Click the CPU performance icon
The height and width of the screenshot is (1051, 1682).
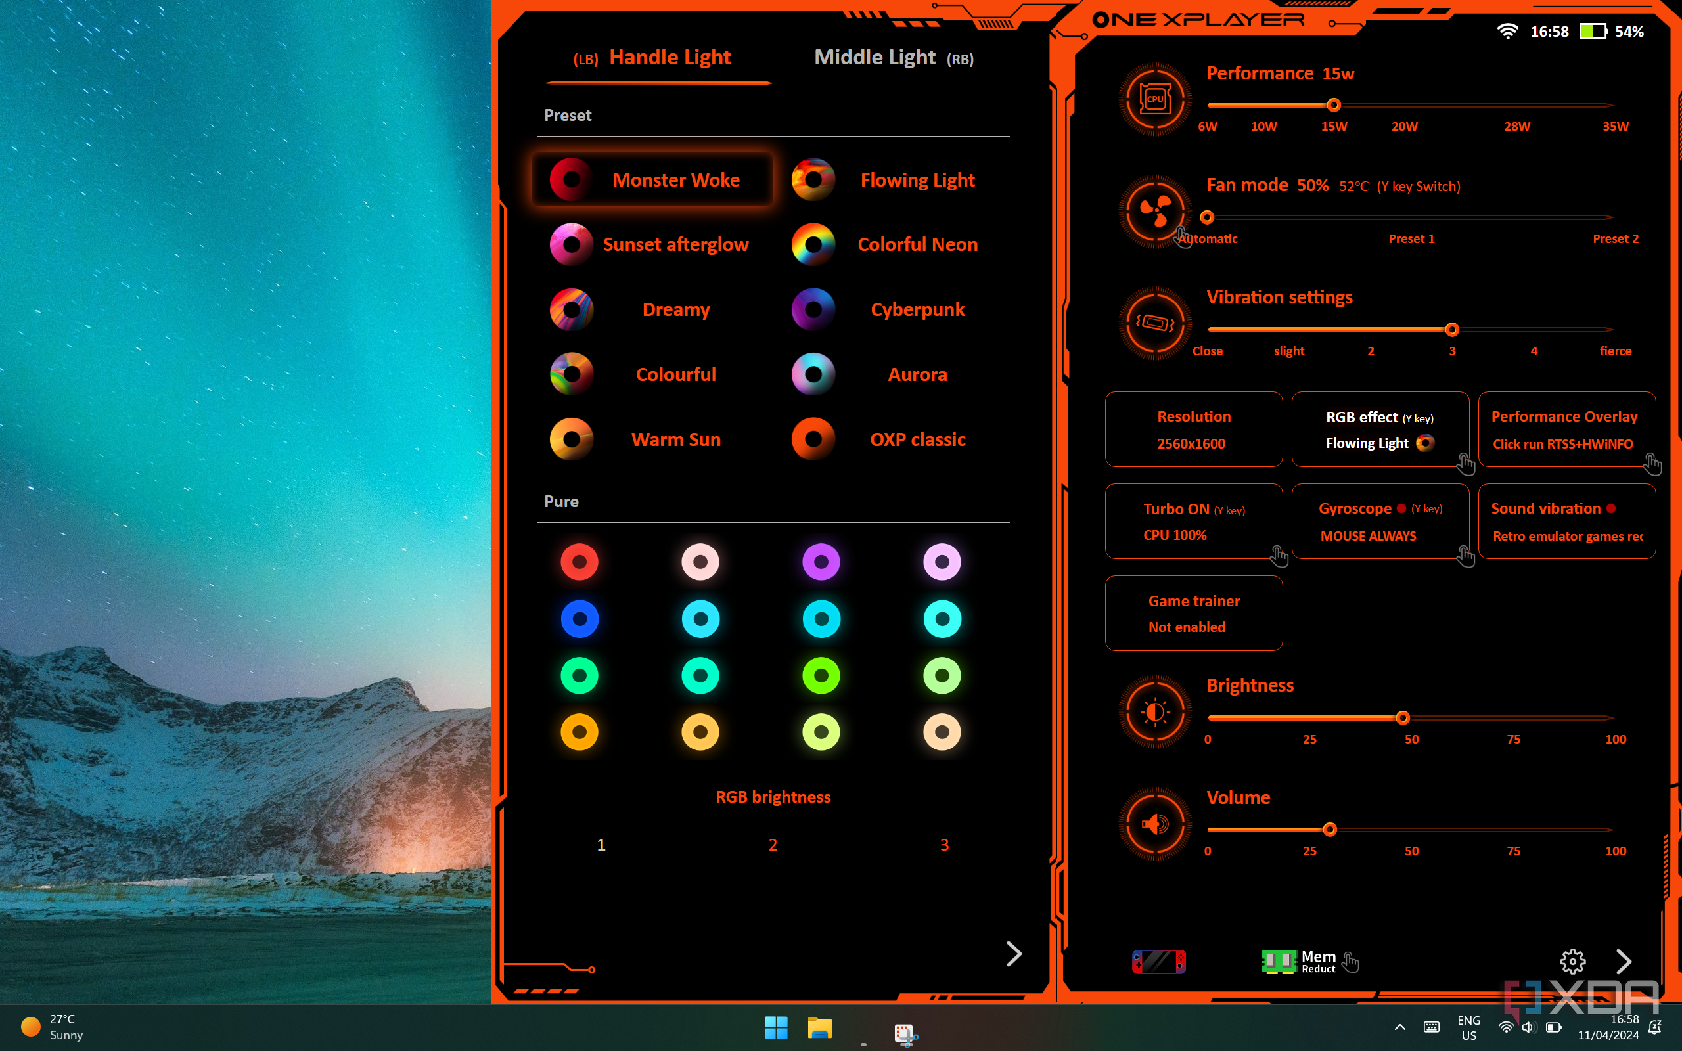pyautogui.click(x=1154, y=99)
